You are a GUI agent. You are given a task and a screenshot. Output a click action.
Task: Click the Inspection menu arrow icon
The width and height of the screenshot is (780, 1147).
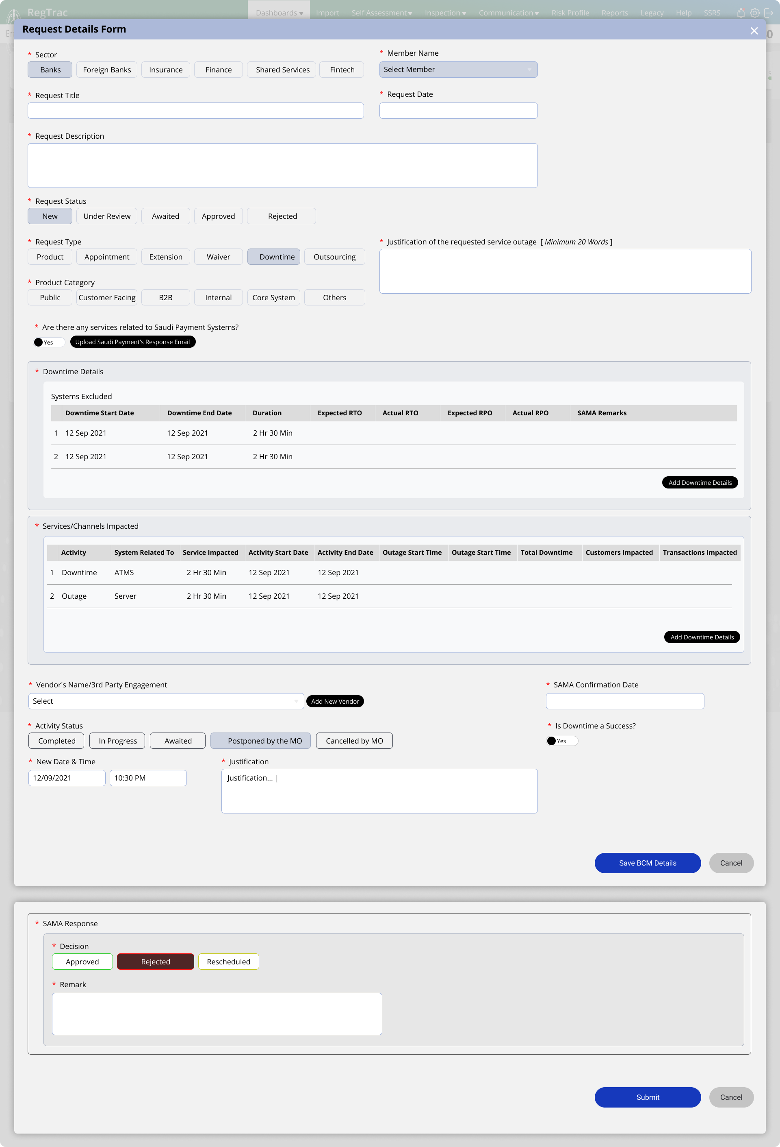pos(464,13)
